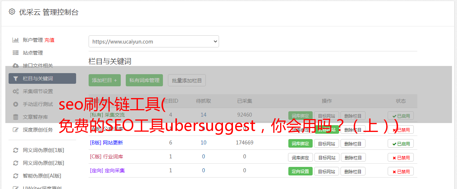Image resolution: width=457 pixels, height=189 pixels.
Task: Click refresh icon beside 同义词伪原创[1版]
Action: pyautogui.click(x=16, y=150)
